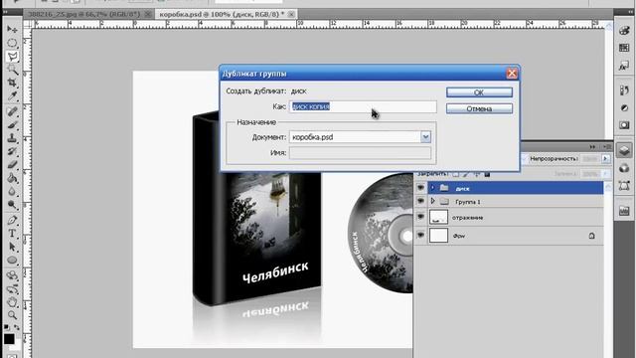Close the коробка.psd document tab
The width and height of the screenshot is (636, 358).
click(291, 14)
